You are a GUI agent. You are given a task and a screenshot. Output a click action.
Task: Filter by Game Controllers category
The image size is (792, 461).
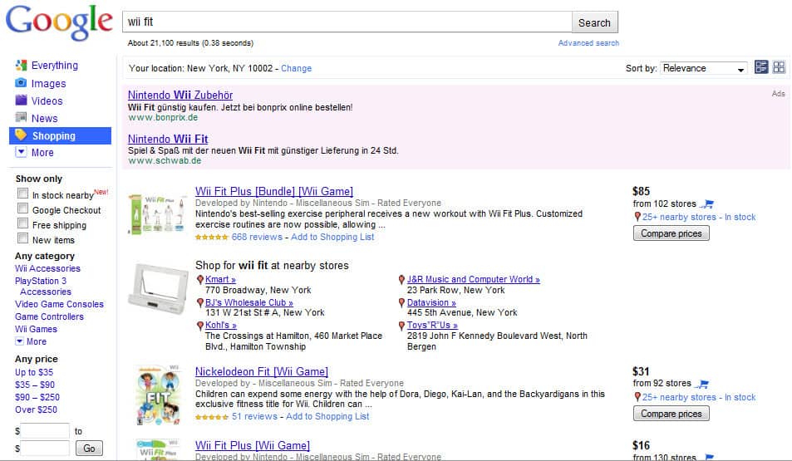[49, 316]
